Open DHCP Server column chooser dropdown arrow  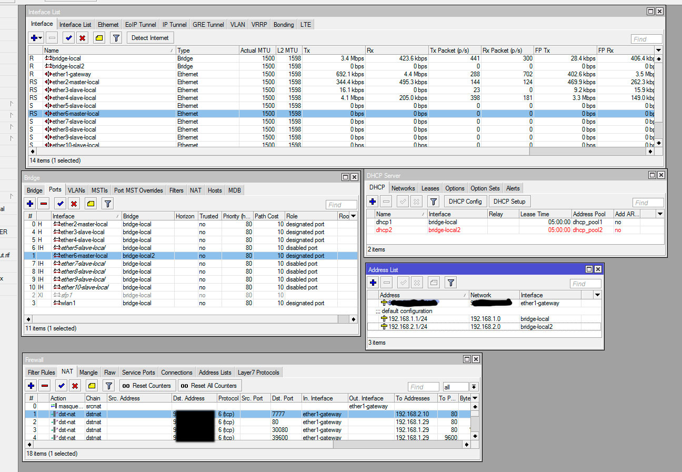click(660, 214)
